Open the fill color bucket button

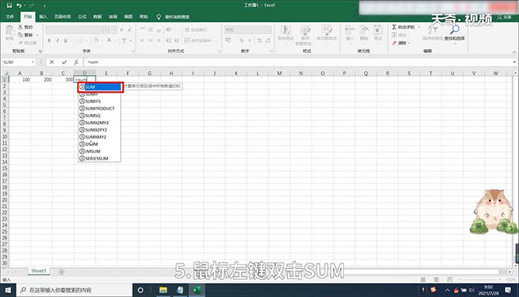click(x=96, y=40)
